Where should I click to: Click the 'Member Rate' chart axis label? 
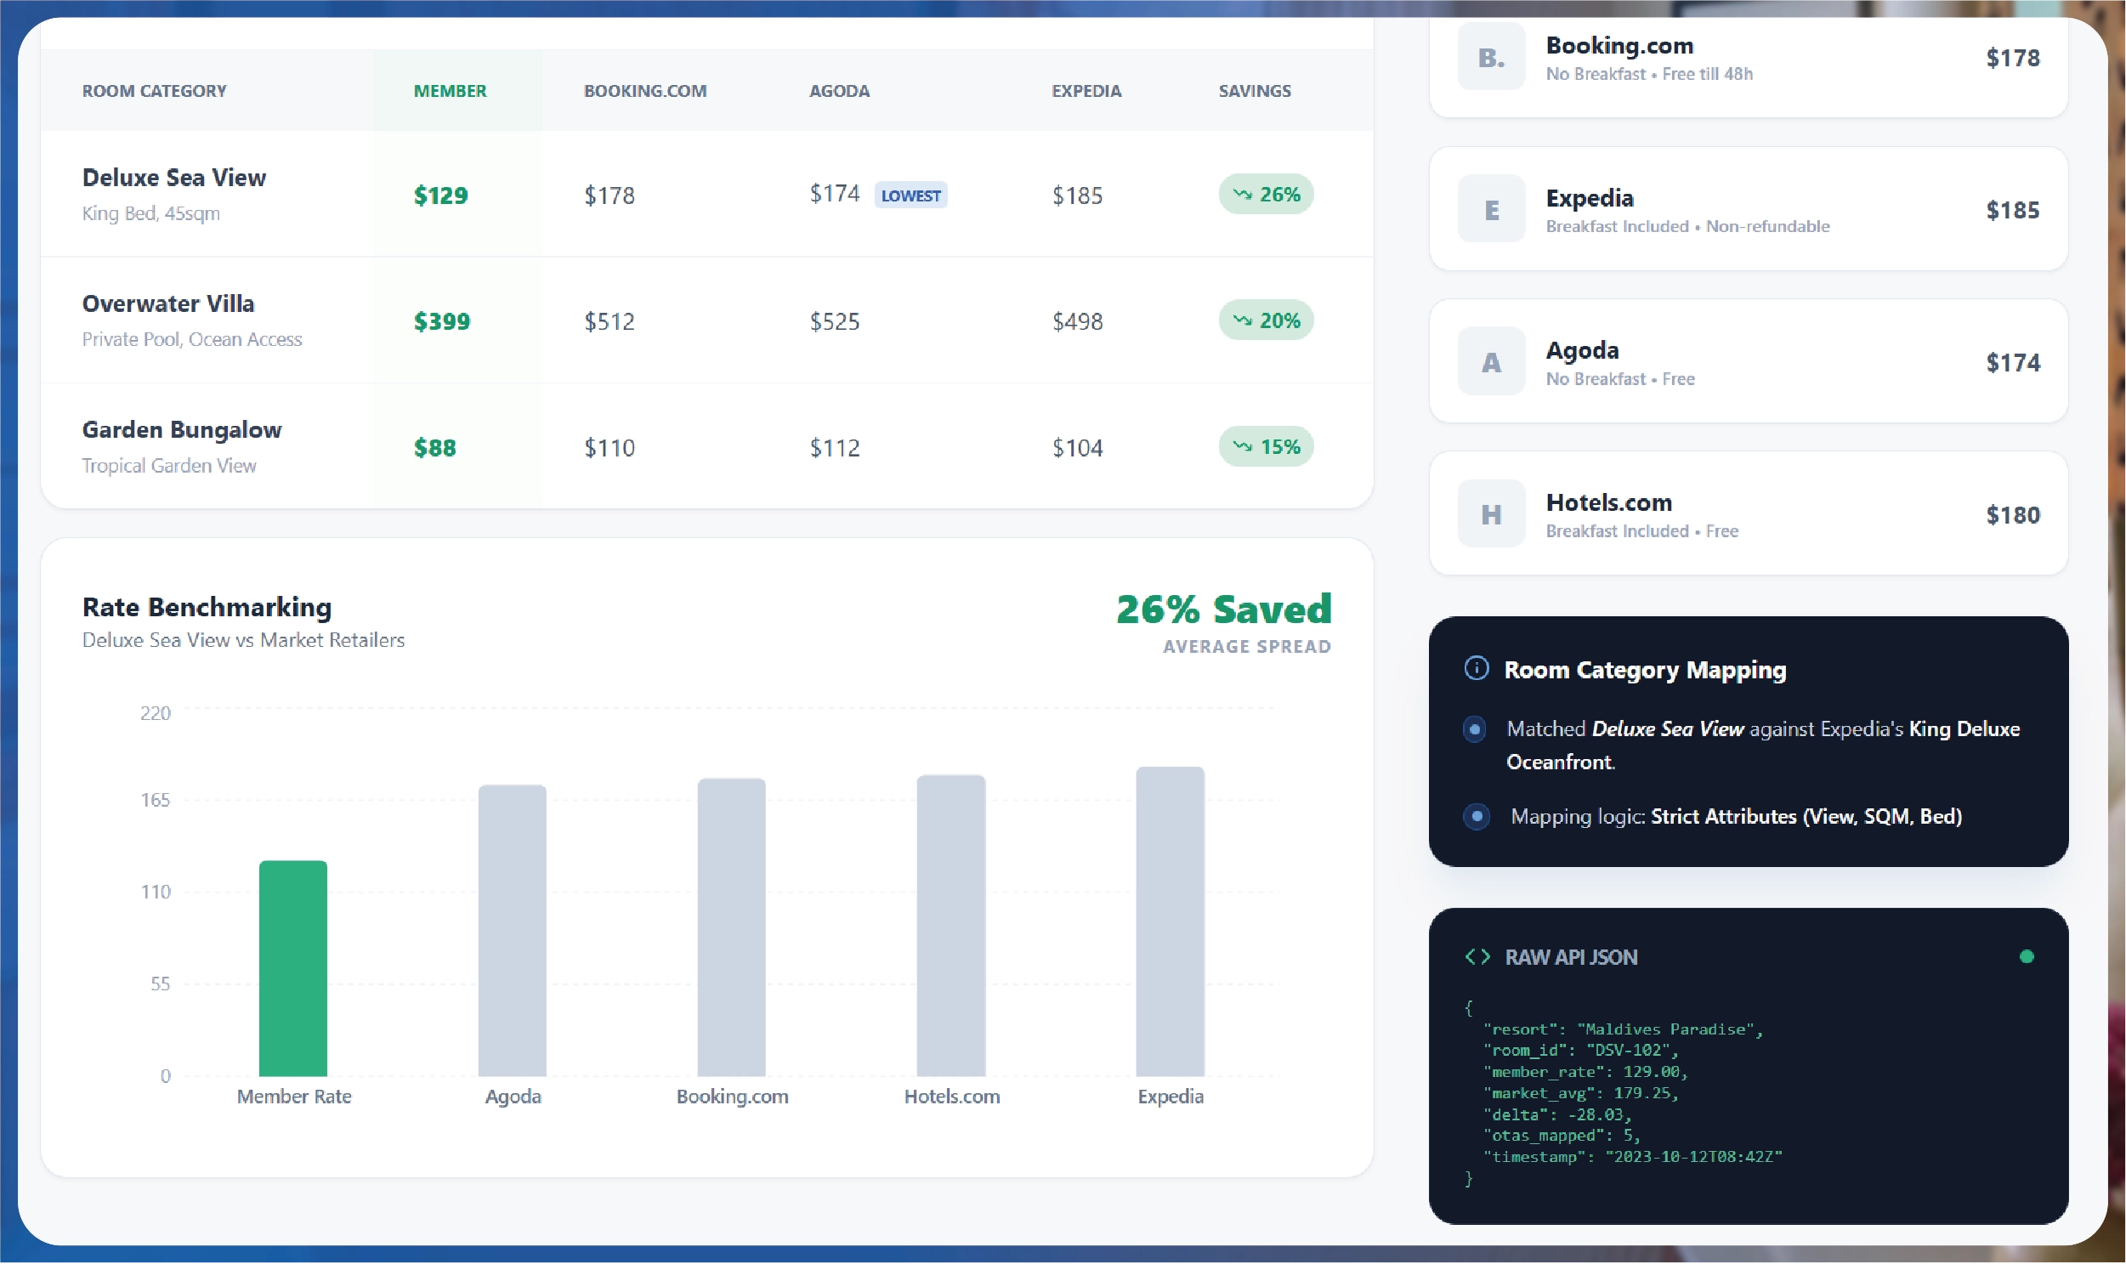pos(294,1097)
